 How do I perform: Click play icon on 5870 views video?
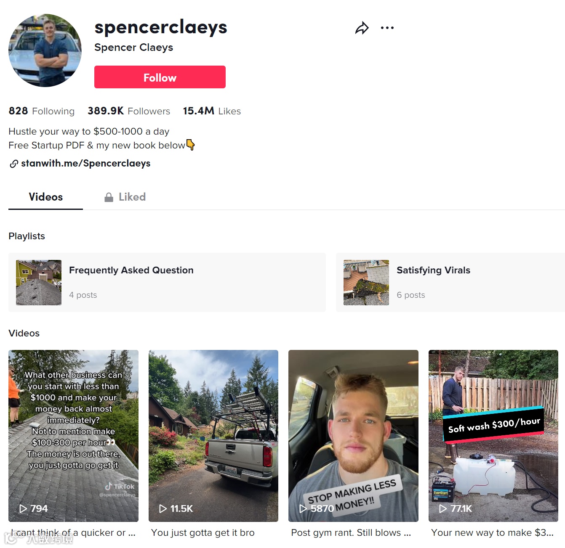coord(303,508)
